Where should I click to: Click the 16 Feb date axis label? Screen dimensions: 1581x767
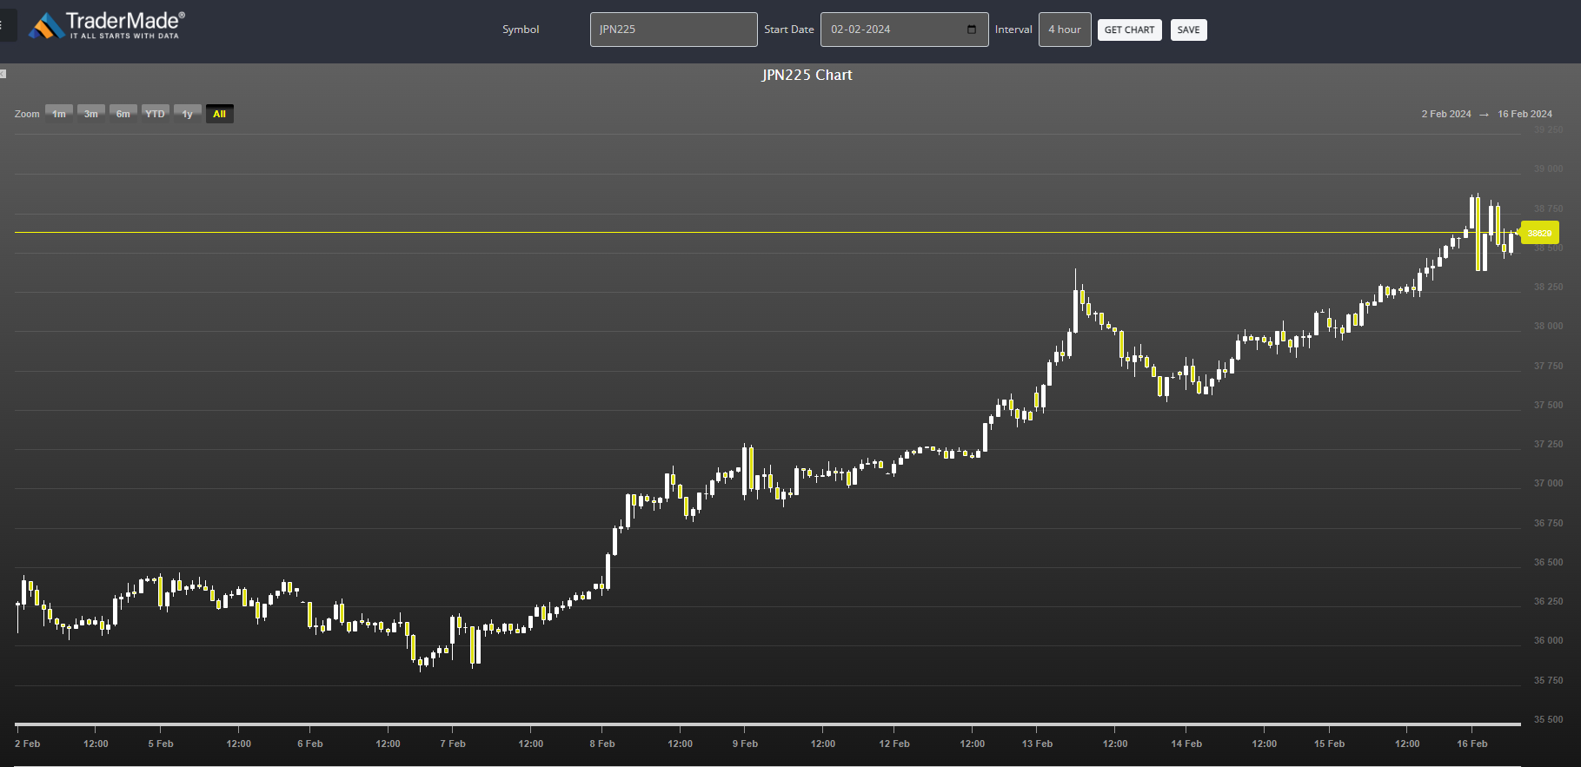tap(1471, 744)
